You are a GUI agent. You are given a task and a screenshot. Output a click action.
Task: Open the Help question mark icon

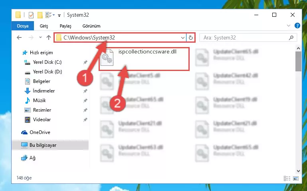(x=297, y=26)
